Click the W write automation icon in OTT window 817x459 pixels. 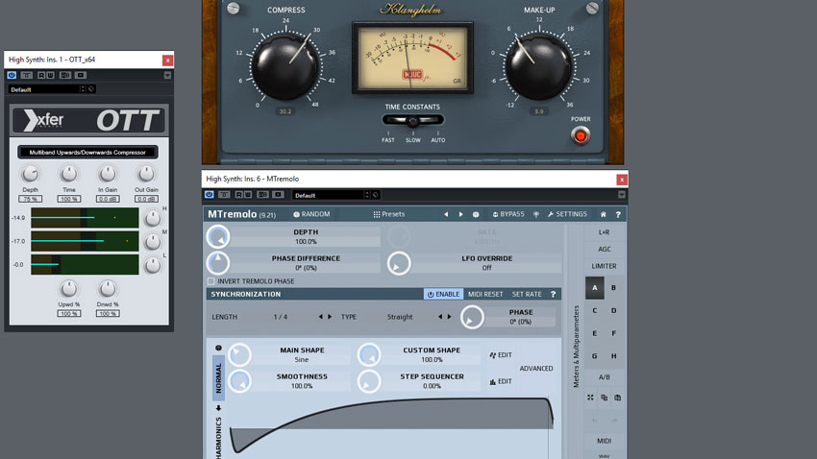[x=51, y=75]
